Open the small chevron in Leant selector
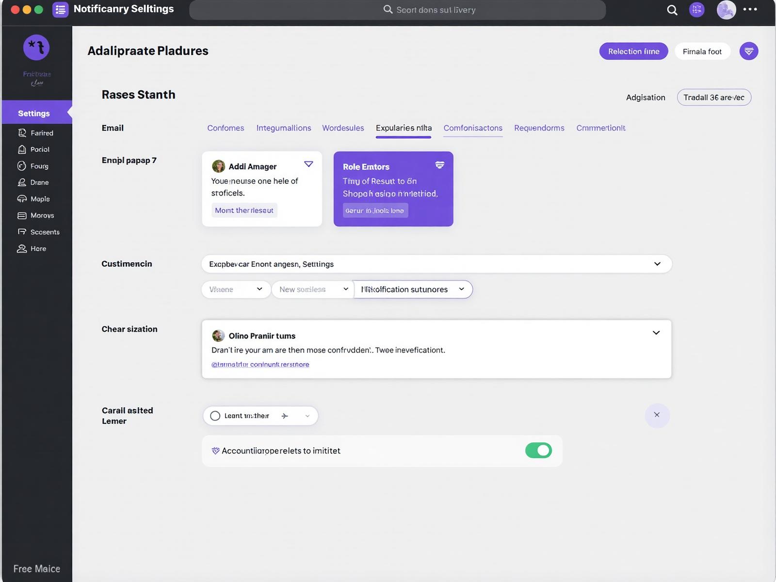The image size is (776, 582). [307, 416]
